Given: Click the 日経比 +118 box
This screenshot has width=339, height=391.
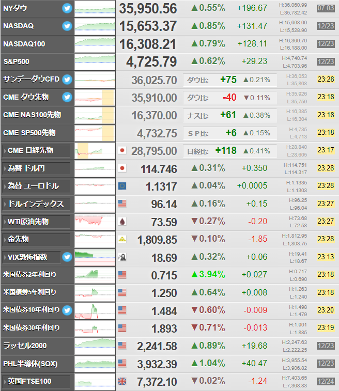Looking at the screenshot, I should pyautogui.click(x=230, y=151).
